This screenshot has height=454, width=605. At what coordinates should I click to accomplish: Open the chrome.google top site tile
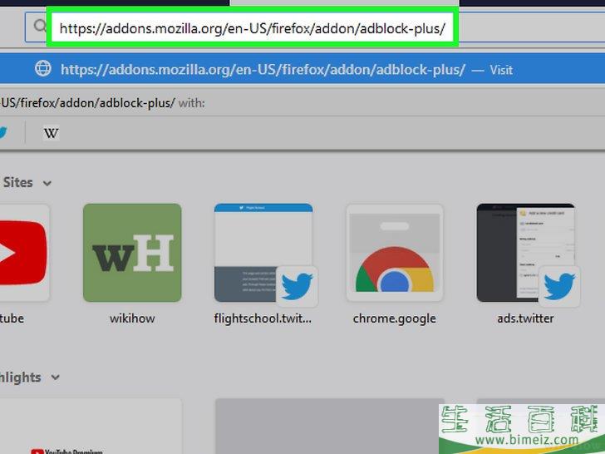[394, 253]
